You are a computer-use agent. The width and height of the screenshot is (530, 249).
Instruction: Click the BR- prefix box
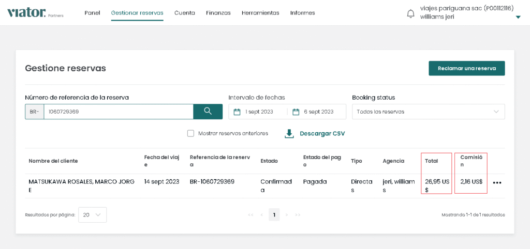(x=35, y=112)
